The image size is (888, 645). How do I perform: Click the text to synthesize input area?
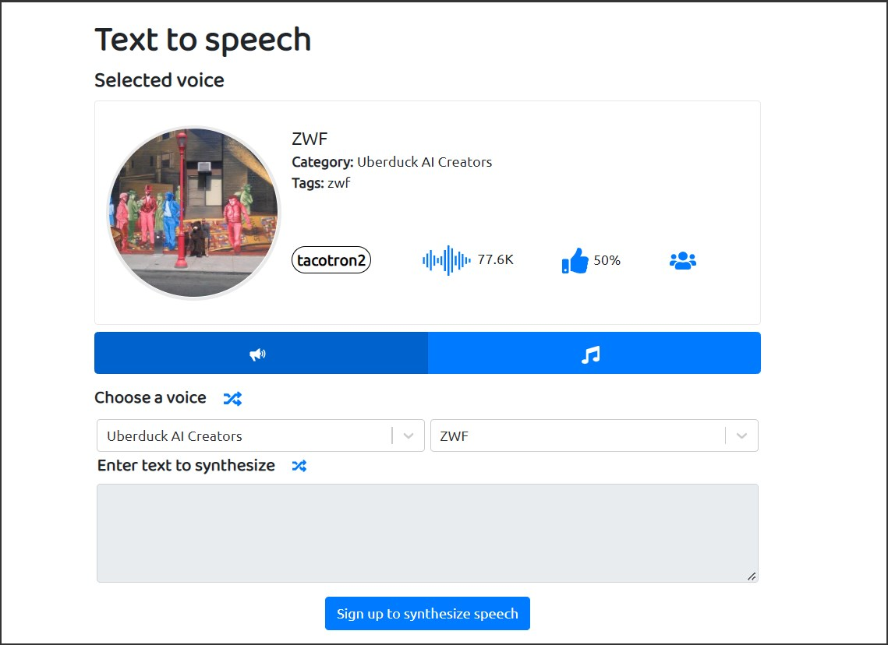426,533
